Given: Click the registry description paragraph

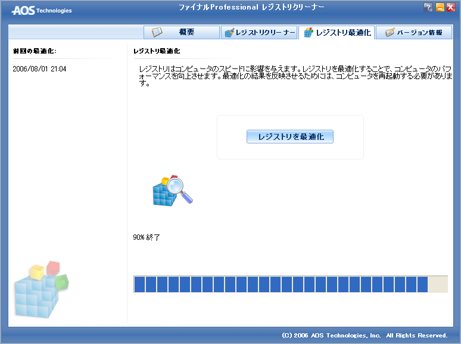Looking at the screenshot, I should (x=295, y=76).
